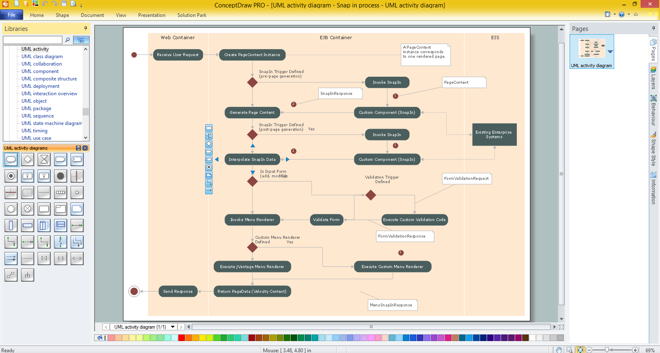
Task: Choose the Receive Signal flag shape
Action: tap(77, 160)
